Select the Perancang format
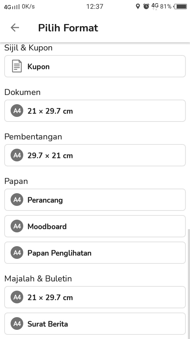Image resolution: width=190 pixels, height=339 pixels. (x=95, y=200)
